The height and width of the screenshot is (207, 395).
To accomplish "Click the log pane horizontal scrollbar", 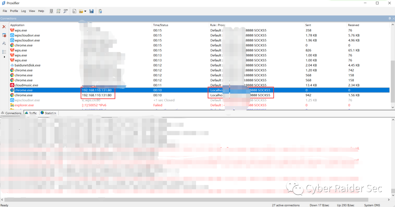I will pos(186,200).
